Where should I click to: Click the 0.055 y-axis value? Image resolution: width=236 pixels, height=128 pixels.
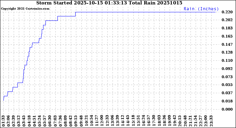(x=227, y=85)
